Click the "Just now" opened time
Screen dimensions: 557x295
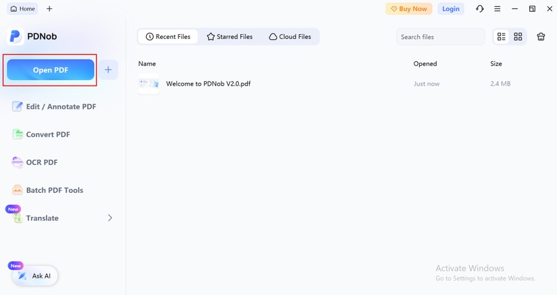tap(426, 83)
